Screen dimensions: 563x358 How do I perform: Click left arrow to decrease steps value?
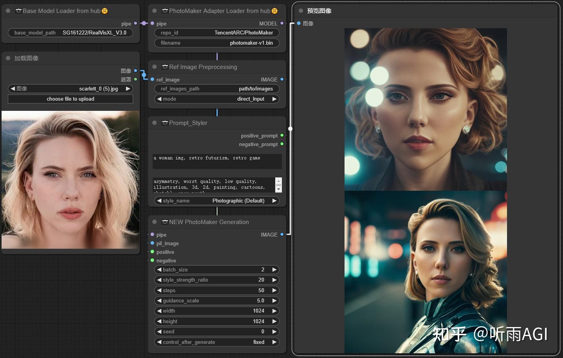(x=159, y=290)
